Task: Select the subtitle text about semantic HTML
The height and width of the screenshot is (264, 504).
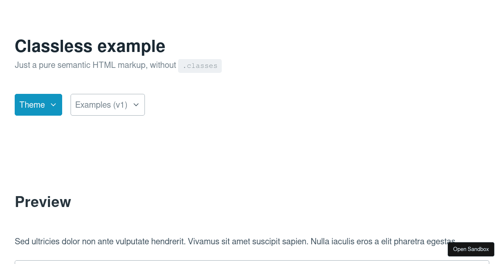Action: pyautogui.click(x=95, y=65)
